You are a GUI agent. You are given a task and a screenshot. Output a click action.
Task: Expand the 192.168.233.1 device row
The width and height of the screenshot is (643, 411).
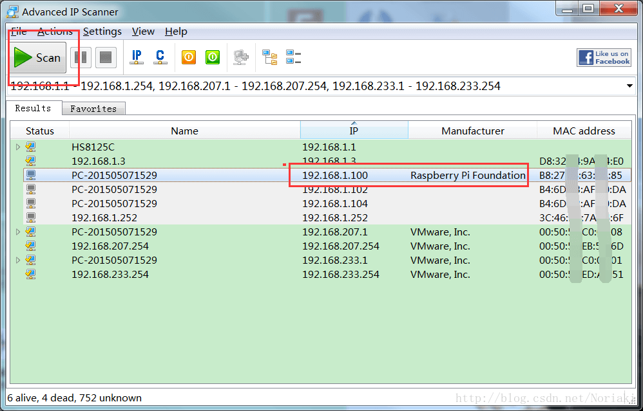[x=17, y=260]
